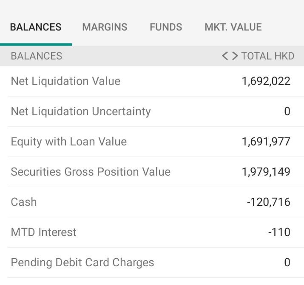
Task: Click the -120,716 cash amount
Action: point(269,202)
